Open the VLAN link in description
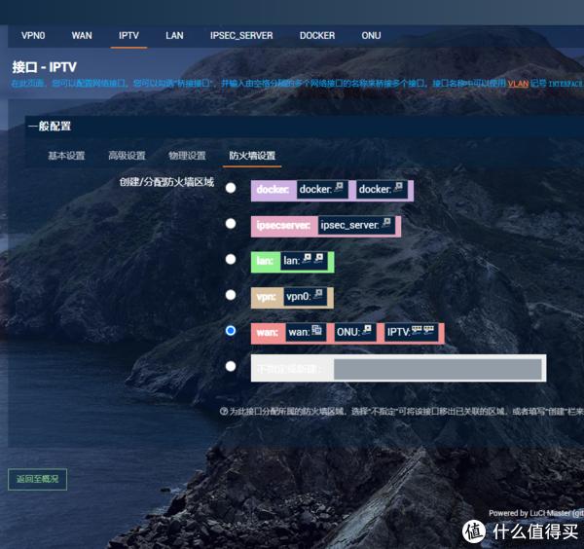The image size is (584, 549). pyautogui.click(x=518, y=84)
